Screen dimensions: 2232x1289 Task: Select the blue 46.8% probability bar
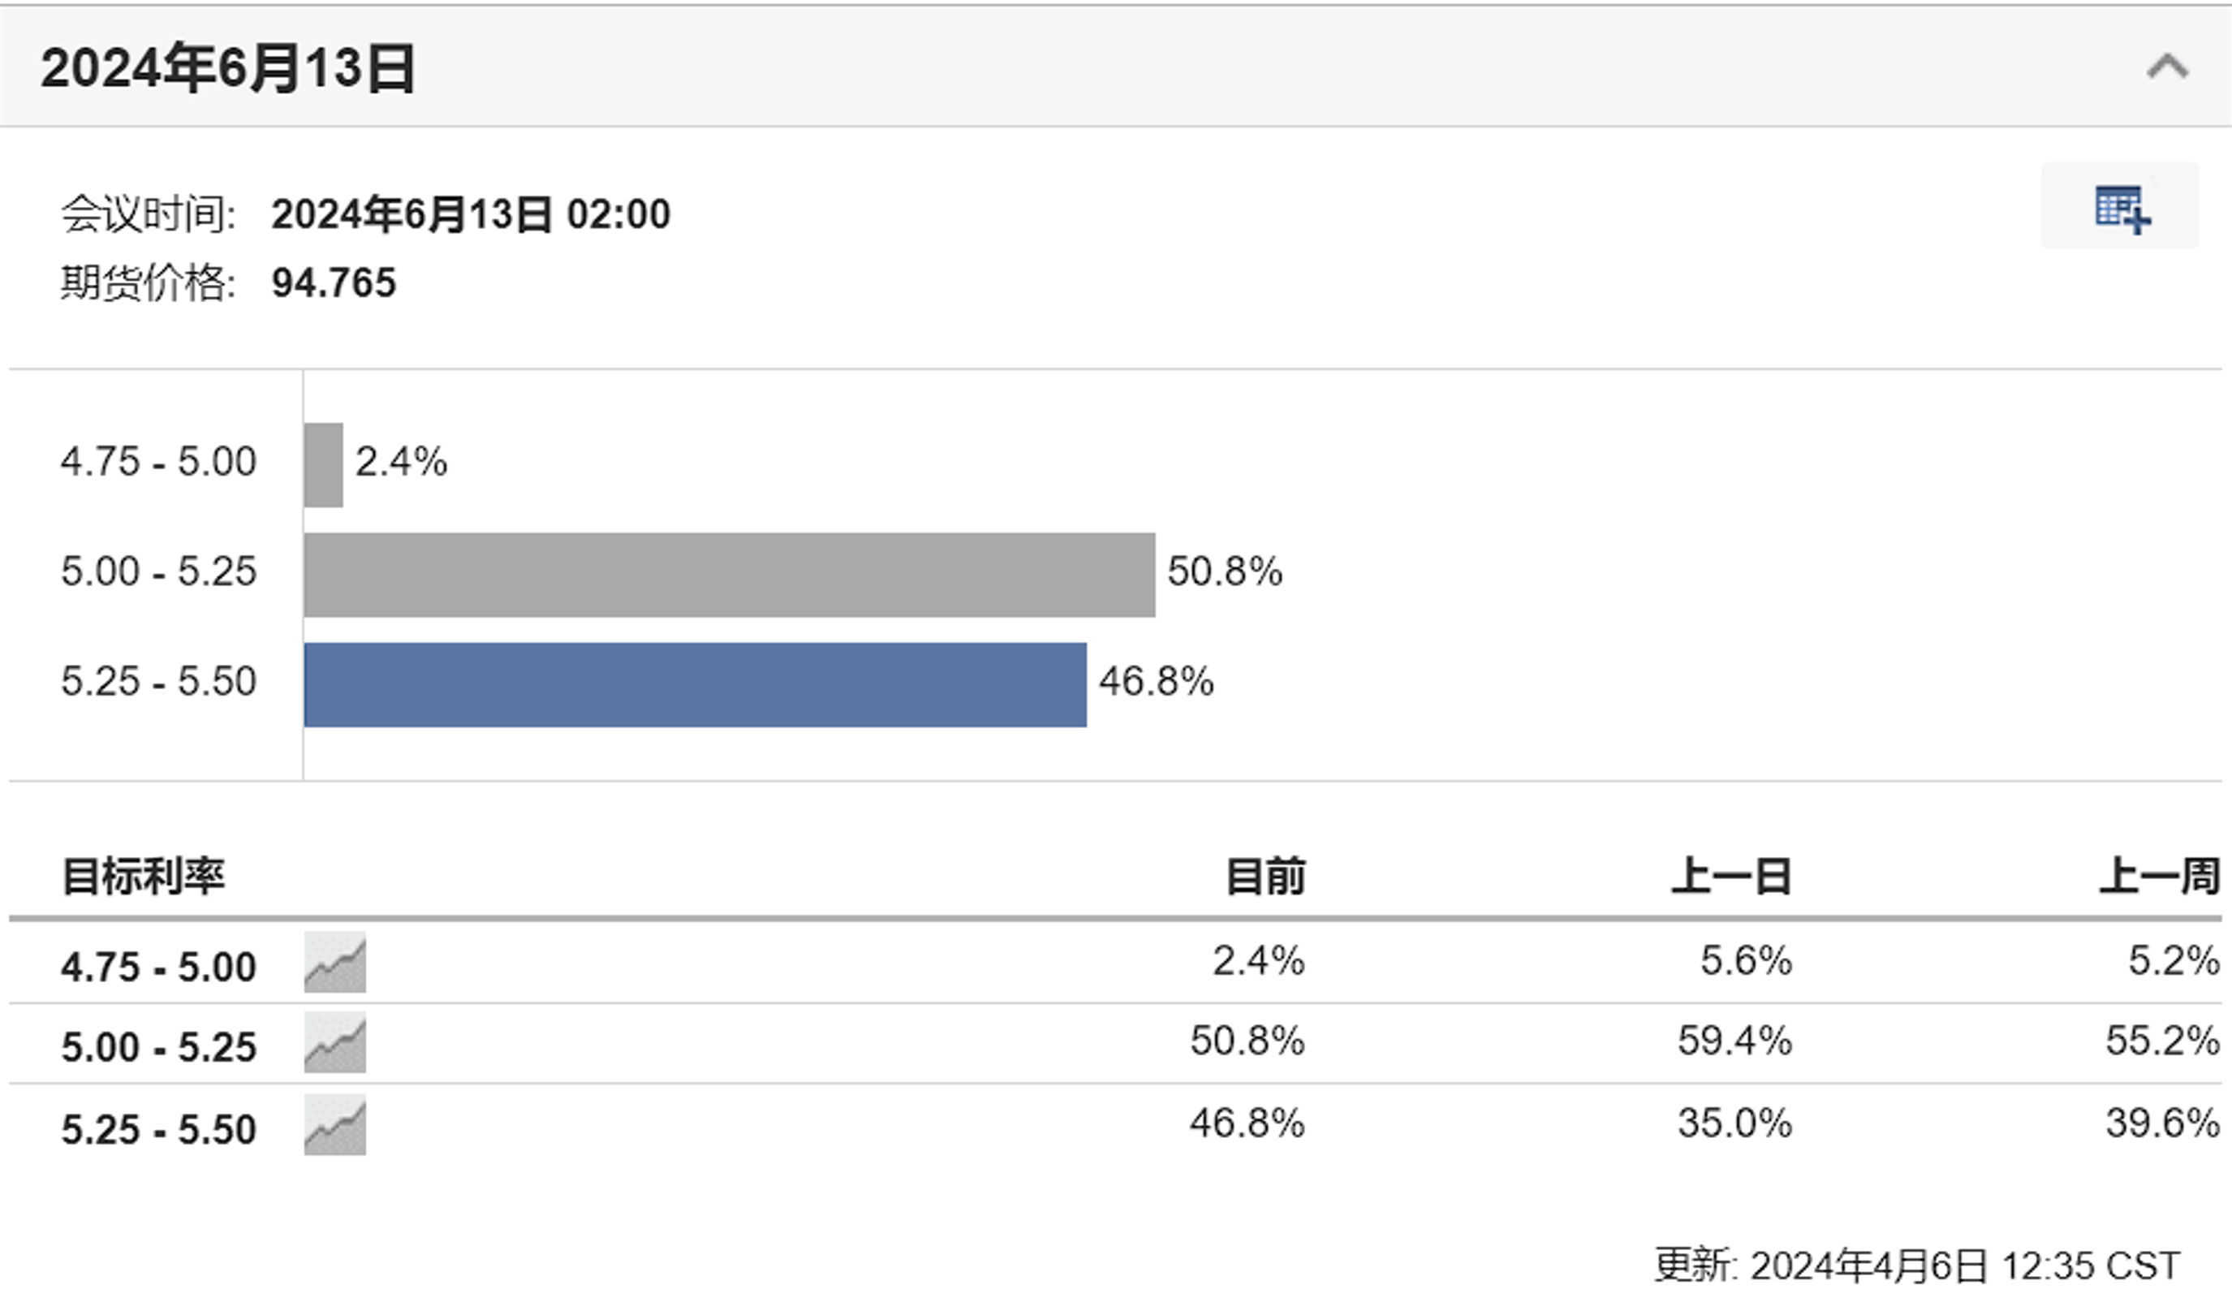pyautogui.click(x=696, y=685)
